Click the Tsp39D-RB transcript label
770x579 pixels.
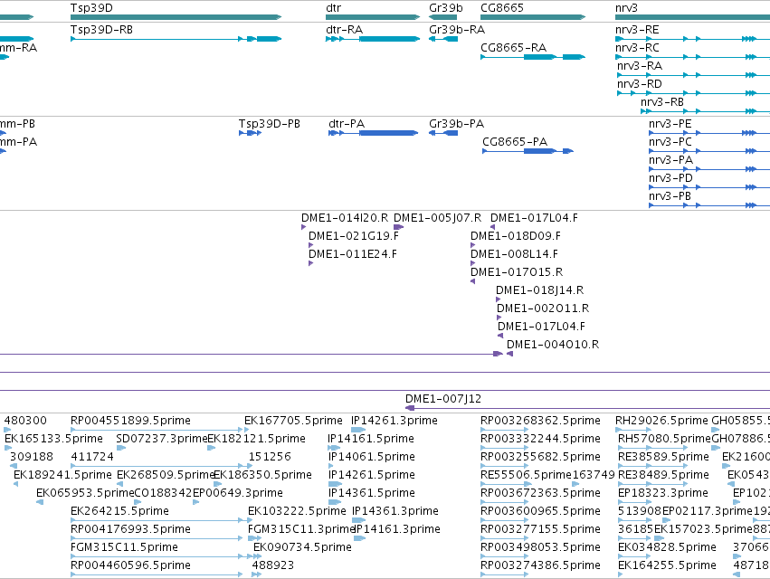click(x=101, y=30)
